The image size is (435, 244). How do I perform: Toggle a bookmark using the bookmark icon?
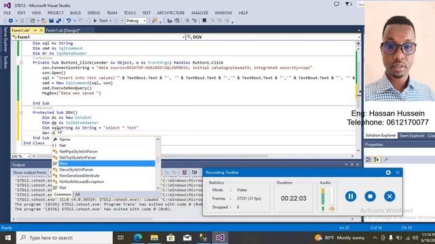tap(205, 21)
